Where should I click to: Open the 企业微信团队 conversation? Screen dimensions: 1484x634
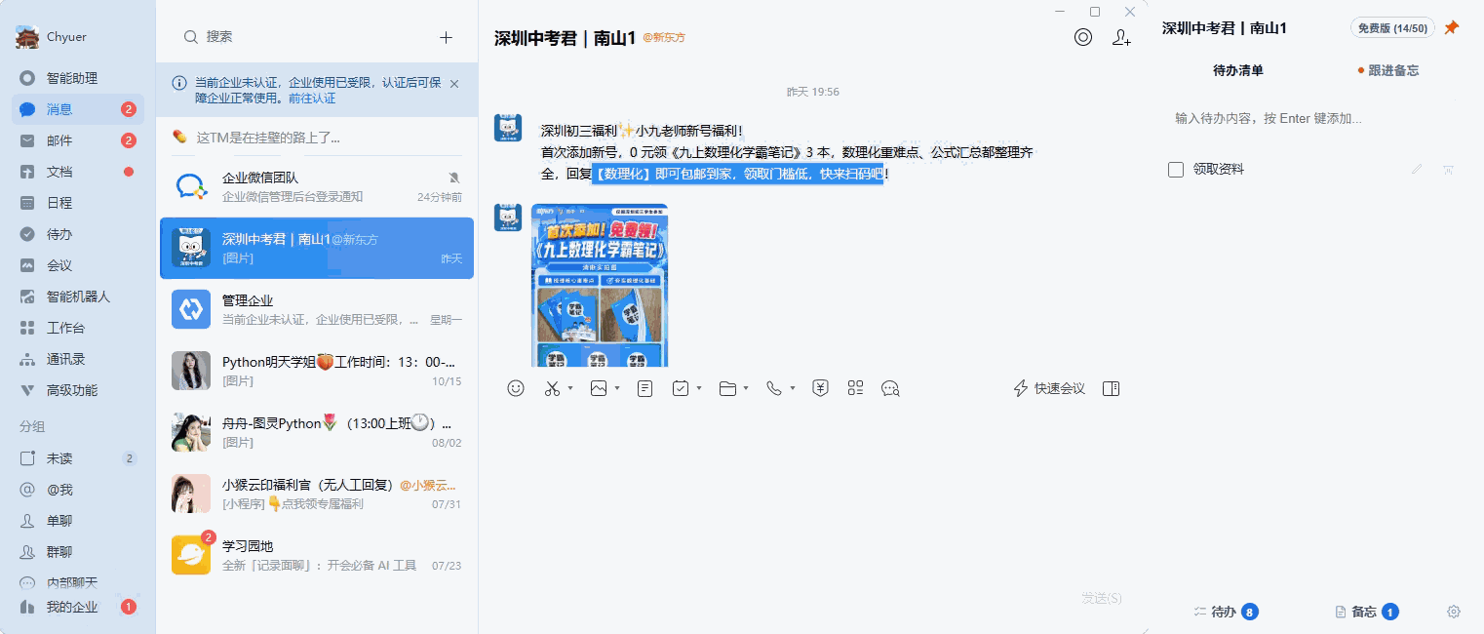point(317,186)
